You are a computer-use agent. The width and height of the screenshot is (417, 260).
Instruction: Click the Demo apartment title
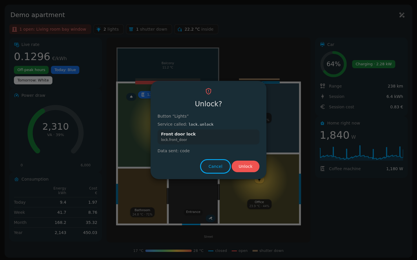point(38,15)
